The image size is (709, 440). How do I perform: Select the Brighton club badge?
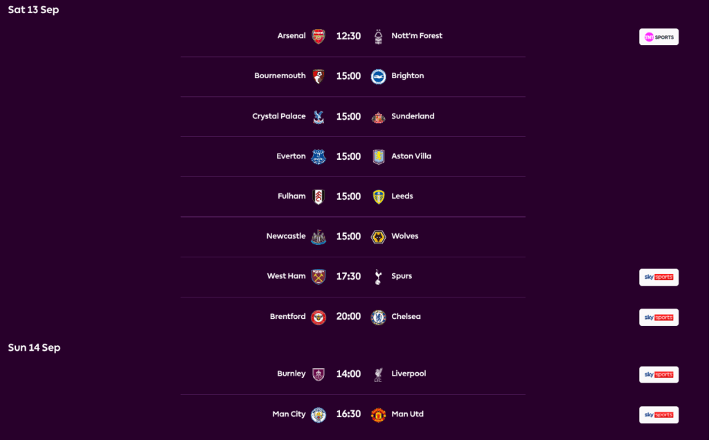378,76
